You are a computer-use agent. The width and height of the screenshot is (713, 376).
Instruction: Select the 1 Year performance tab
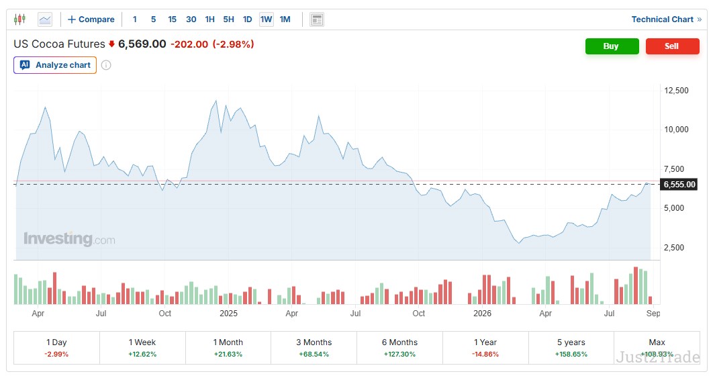point(485,348)
